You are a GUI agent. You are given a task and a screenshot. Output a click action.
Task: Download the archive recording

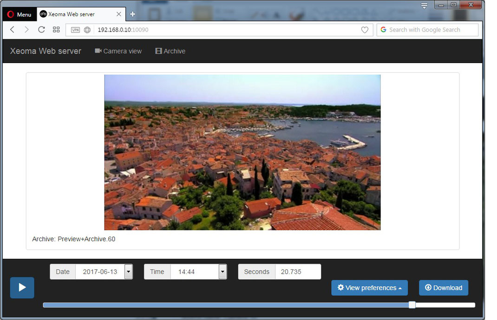click(x=444, y=288)
